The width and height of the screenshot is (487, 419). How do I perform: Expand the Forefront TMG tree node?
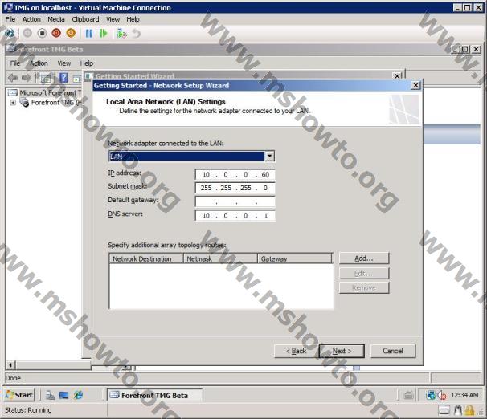coord(13,103)
